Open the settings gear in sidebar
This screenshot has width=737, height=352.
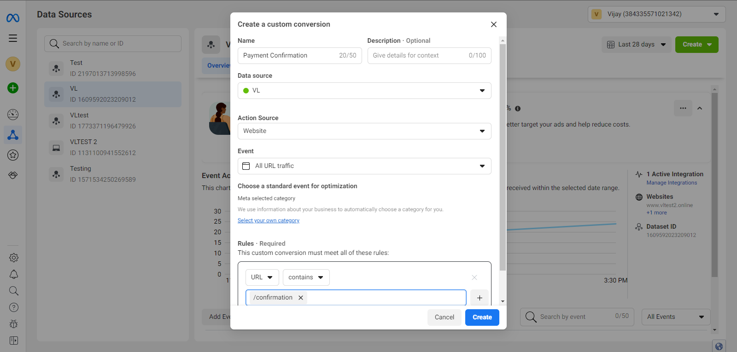pyautogui.click(x=14, y=258)
